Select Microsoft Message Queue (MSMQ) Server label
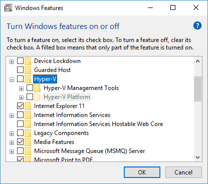This screenshot has height=184, width=208. 90,151
